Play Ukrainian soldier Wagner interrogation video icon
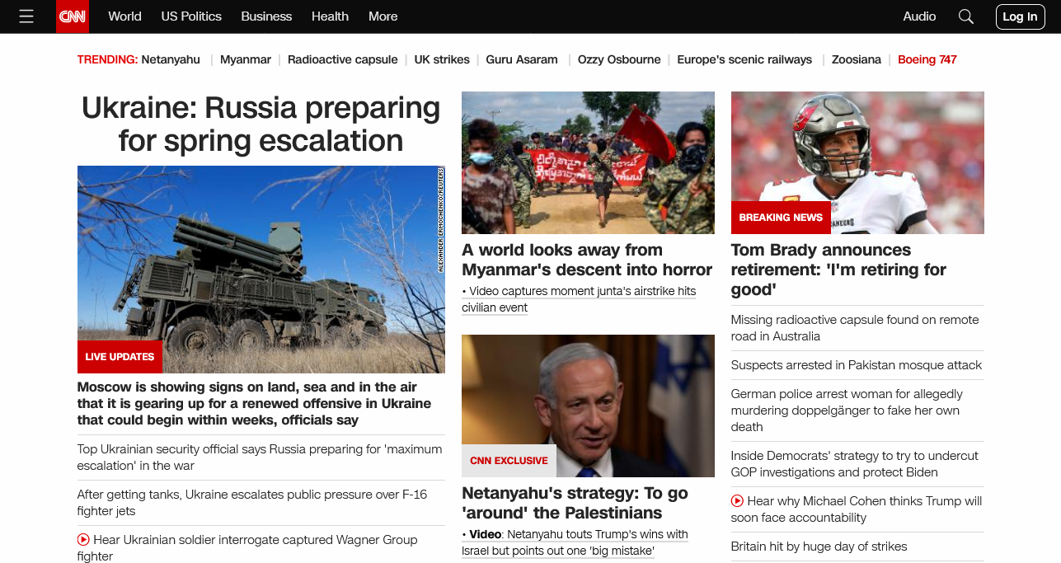Viewport: 1061px width, 563px height. click(83, 540)
